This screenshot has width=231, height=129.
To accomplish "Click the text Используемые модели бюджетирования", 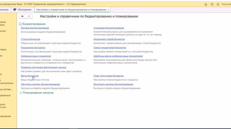I will [43, 32].
